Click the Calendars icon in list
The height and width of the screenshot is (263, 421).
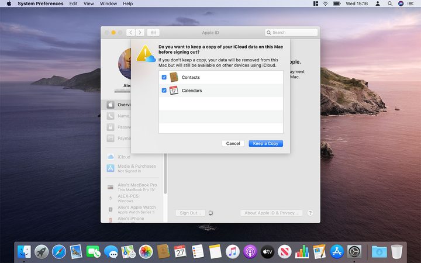pyautogui.click(x=174, y=91)
